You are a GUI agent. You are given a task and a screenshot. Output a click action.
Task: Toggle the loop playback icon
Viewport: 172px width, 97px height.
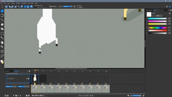click(43, 96)
